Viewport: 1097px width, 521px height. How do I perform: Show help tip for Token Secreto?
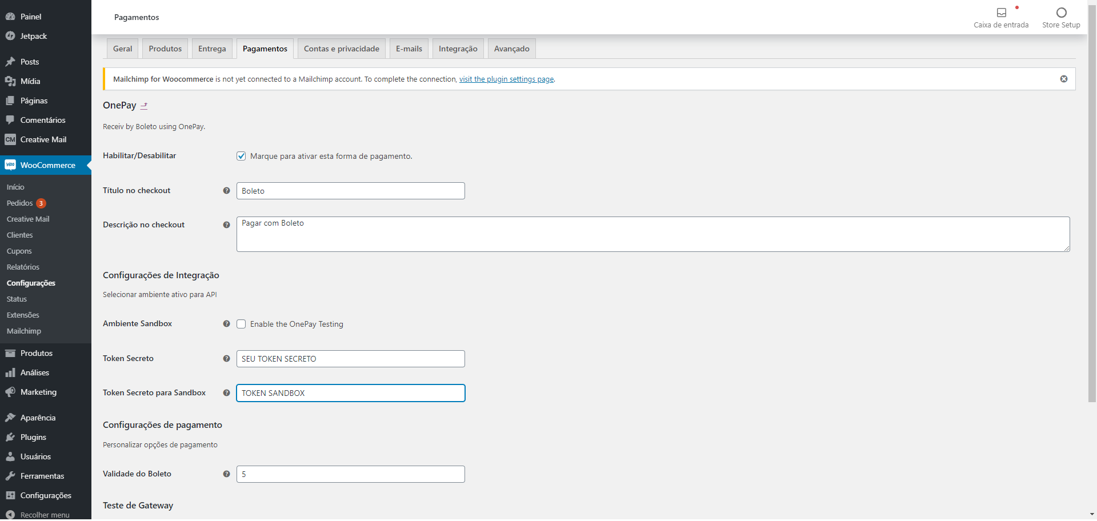226,359
